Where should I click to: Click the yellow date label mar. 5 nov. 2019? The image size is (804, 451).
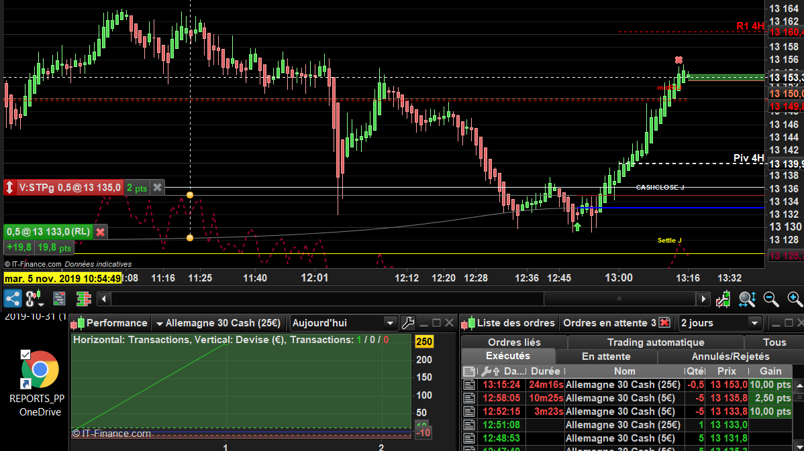pos(62,279)
